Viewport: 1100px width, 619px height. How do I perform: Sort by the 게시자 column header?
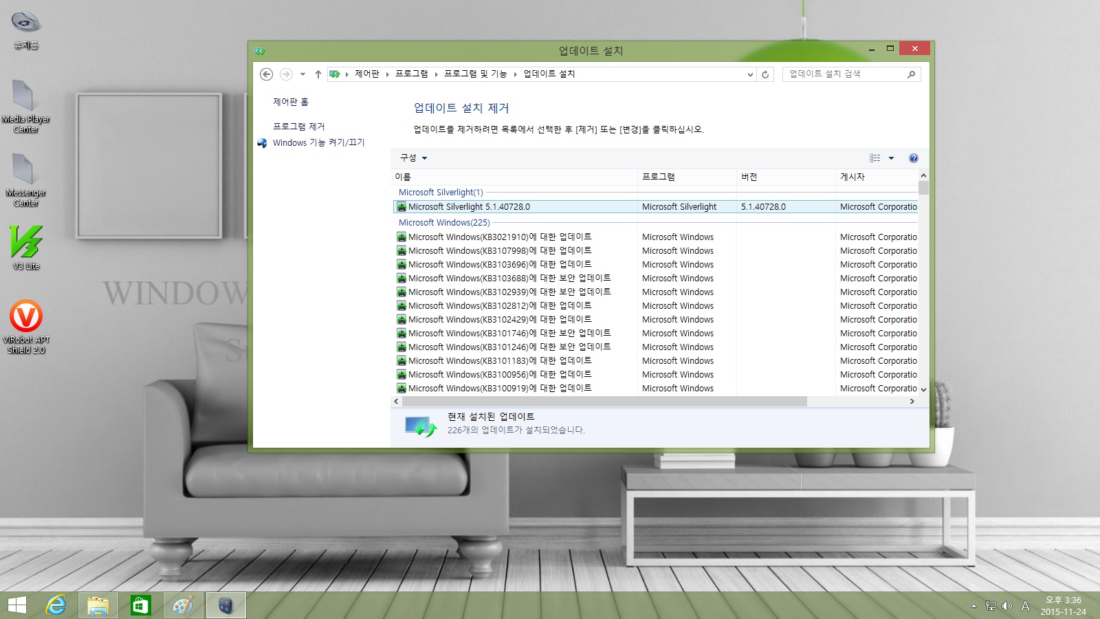pyautogui.click(x=877, y=177)
